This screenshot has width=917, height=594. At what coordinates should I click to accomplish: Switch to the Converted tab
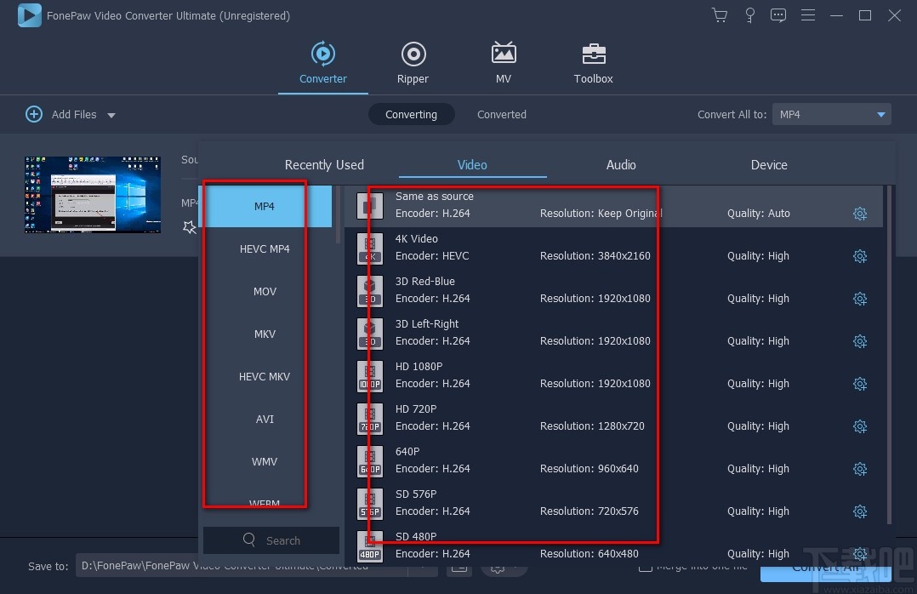point(502,114)
